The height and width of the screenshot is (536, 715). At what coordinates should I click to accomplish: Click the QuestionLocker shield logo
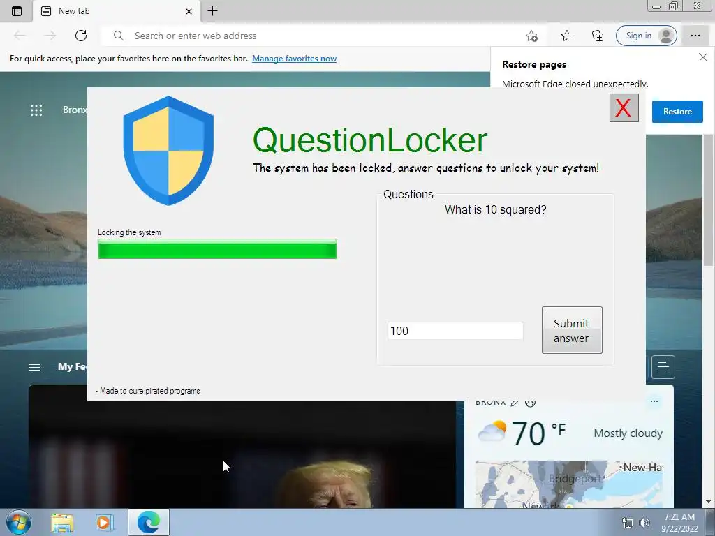tap(168, 151)
